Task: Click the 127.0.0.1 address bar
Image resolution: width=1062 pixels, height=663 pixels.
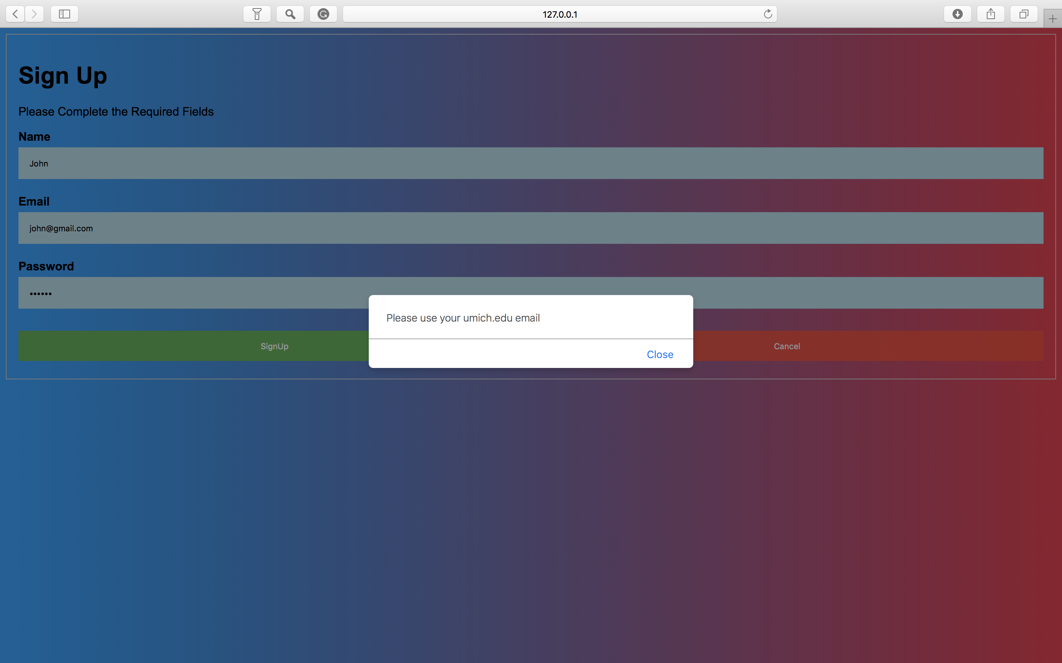Action: [559, 14]
